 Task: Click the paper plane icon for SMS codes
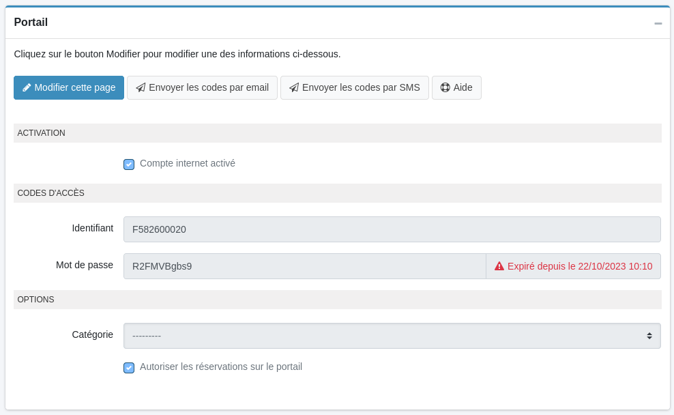coord(294,88)
